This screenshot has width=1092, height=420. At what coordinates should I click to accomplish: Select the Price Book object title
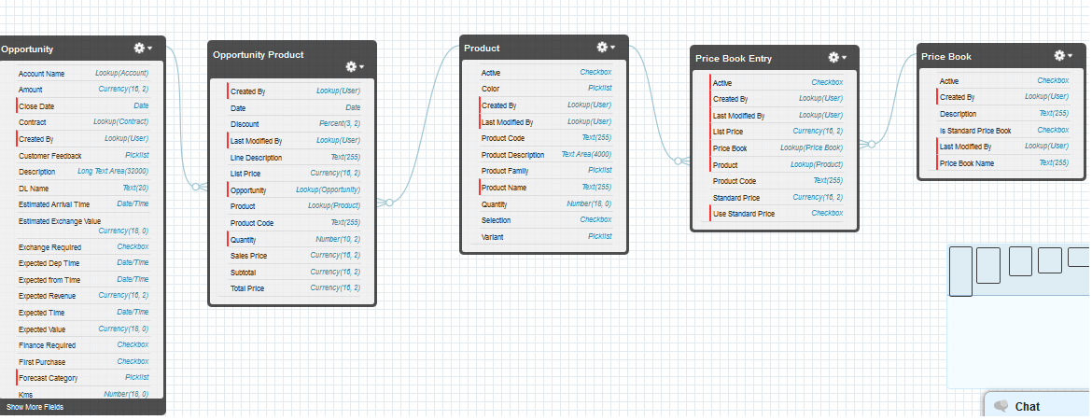pyautogui.click(x=946, y=56)
